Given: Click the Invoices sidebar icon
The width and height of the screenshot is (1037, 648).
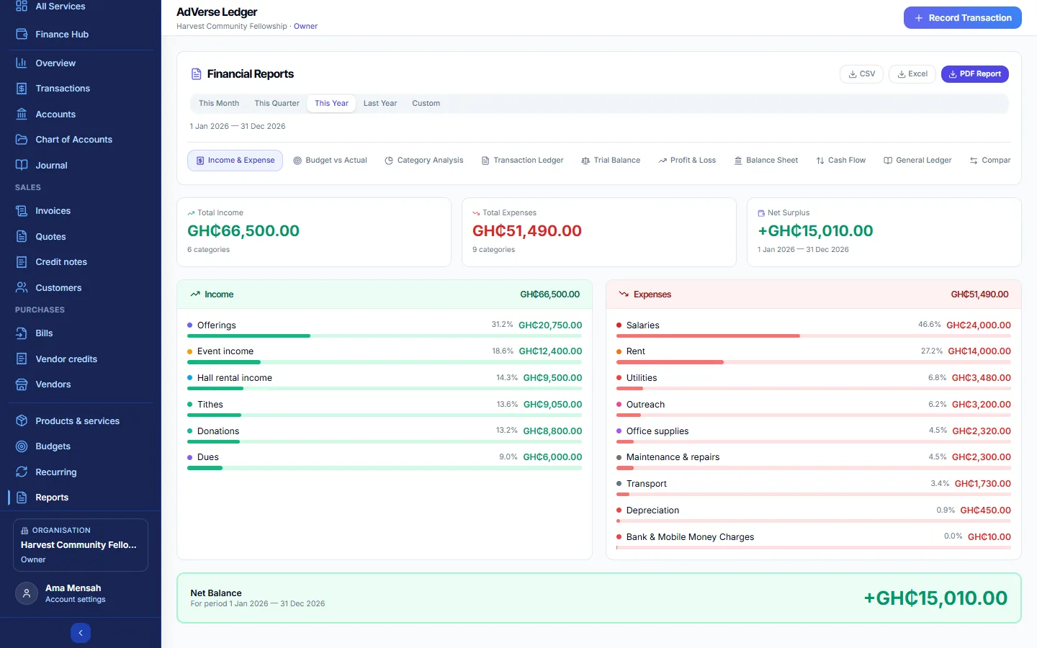Looking at the screenshot, I should point(22,211).
